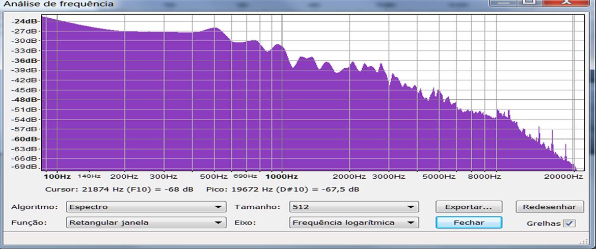Click the Exportar... button
This screenshot has width=596, height=249.
[x=469, y=207]
